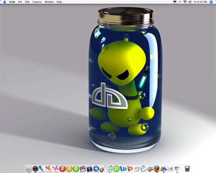Viewport: 216px width, 173px height.
Task: Launch the green round dotted-square icon
Action: coord(116,169)
